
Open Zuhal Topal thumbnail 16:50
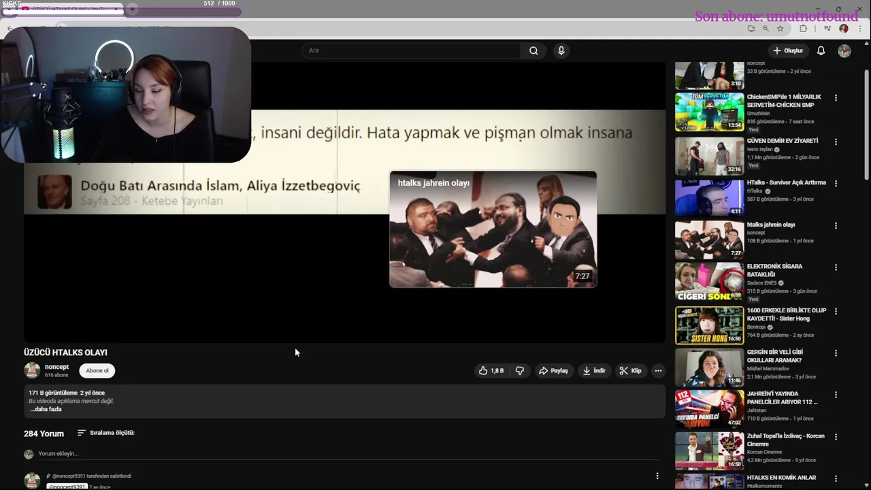[x=709, y=451]
